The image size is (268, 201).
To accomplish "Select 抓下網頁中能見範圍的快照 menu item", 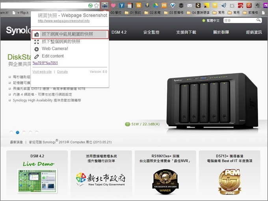I will pos(70,34).
